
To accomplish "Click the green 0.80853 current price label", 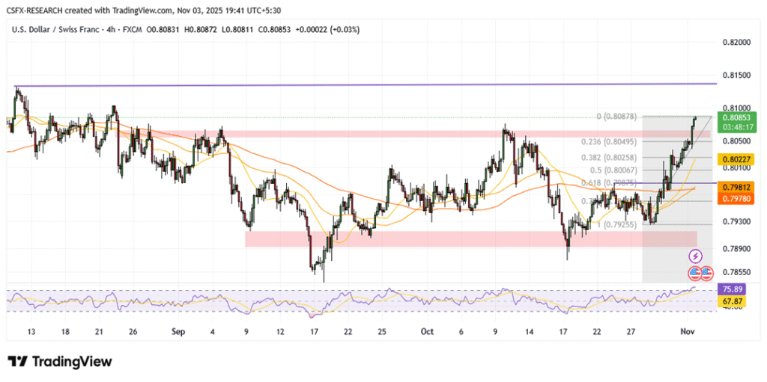I will click(x=737, y=117).
